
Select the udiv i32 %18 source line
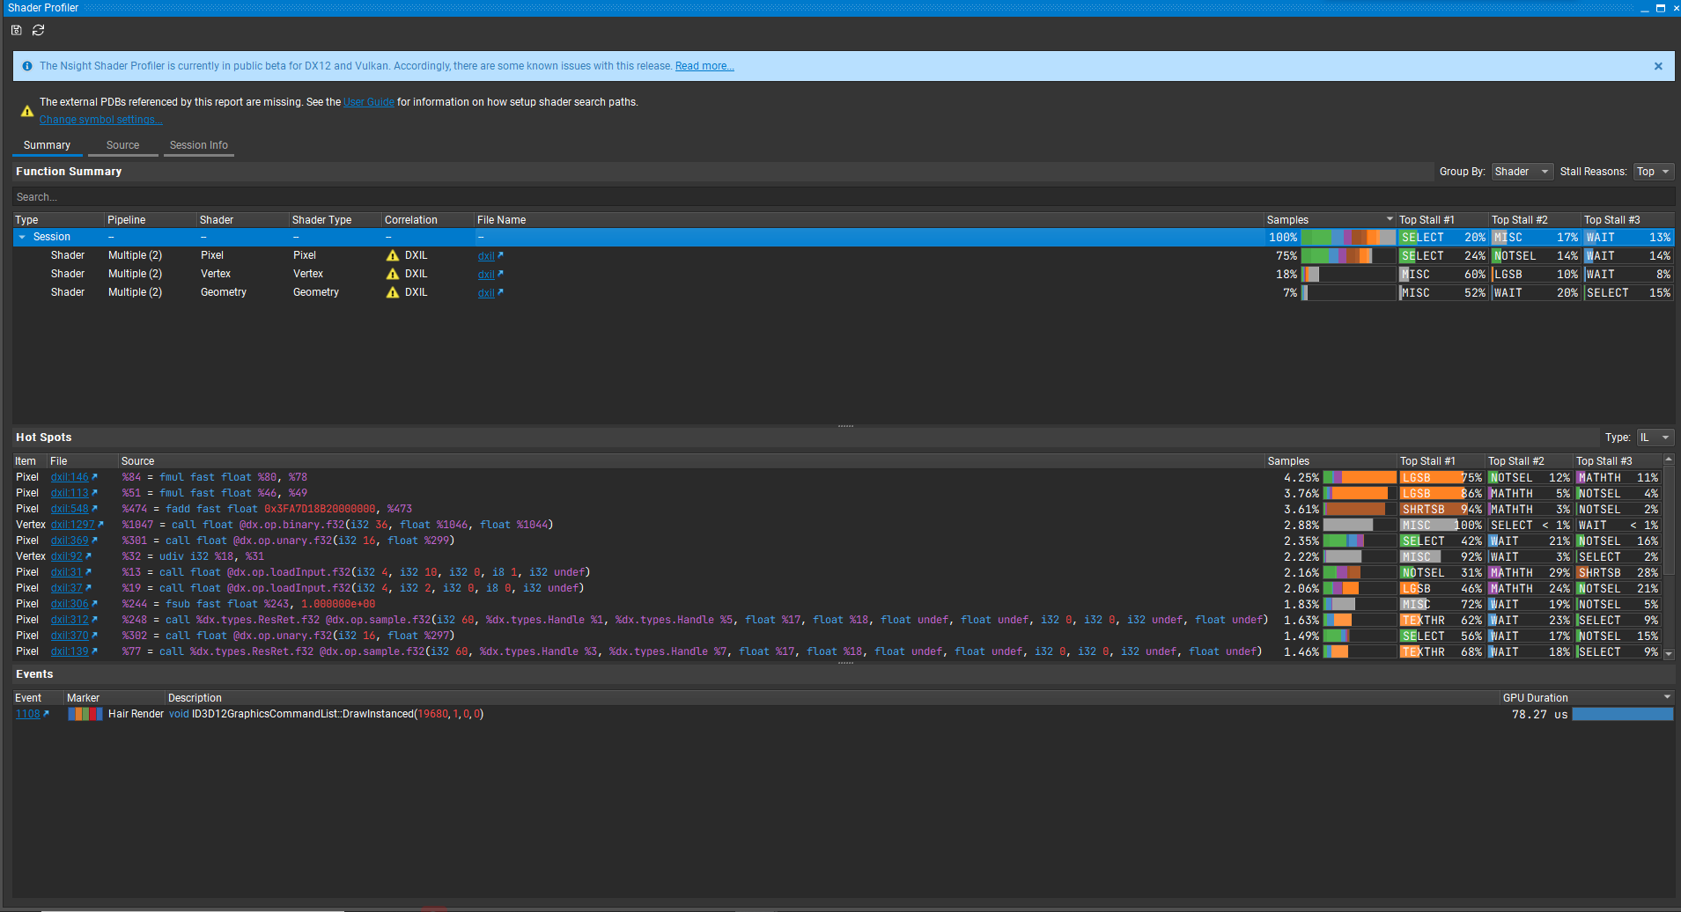193,556
